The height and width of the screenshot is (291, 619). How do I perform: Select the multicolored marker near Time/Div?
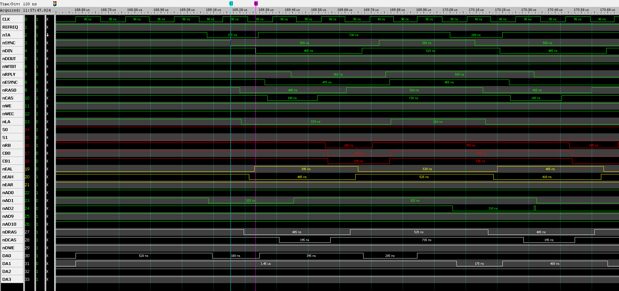click(x=55, y=4)
